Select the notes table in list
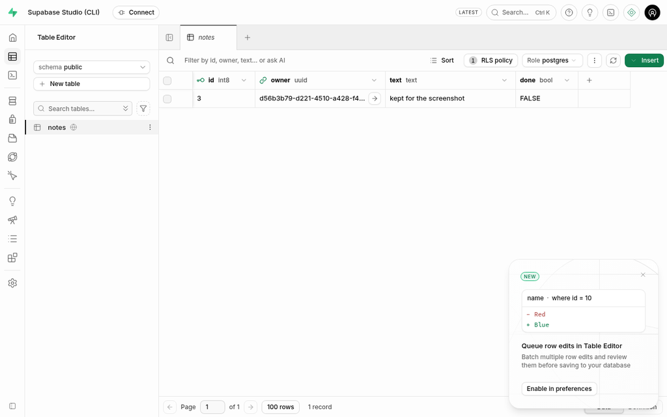This screenshot has width=667, height=417. coord(91,127)
